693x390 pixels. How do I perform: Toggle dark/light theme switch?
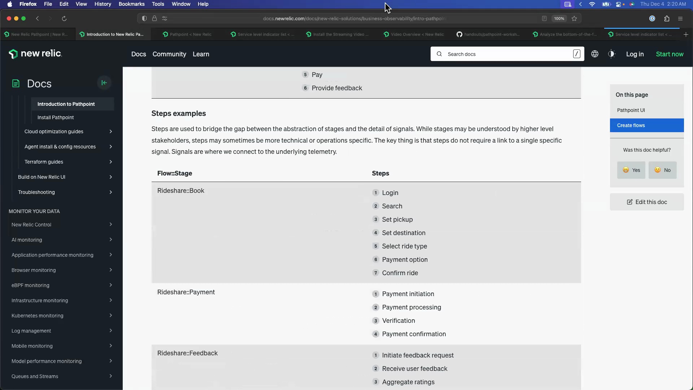coord(611,54)
